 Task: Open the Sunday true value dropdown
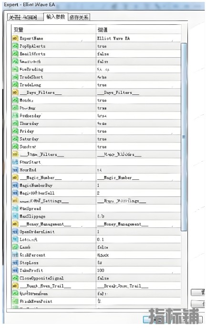click(138, 147)
